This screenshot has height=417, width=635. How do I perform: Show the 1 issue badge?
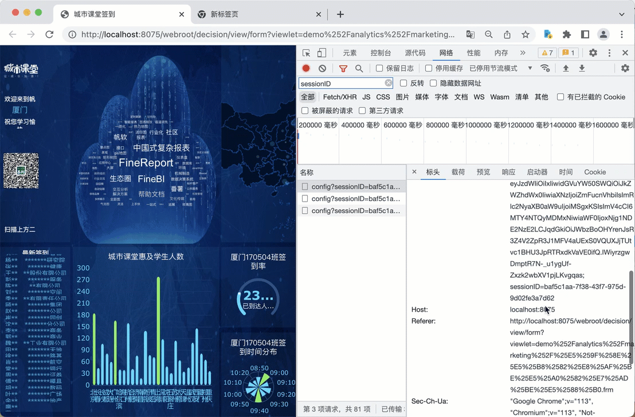[569, 53]
